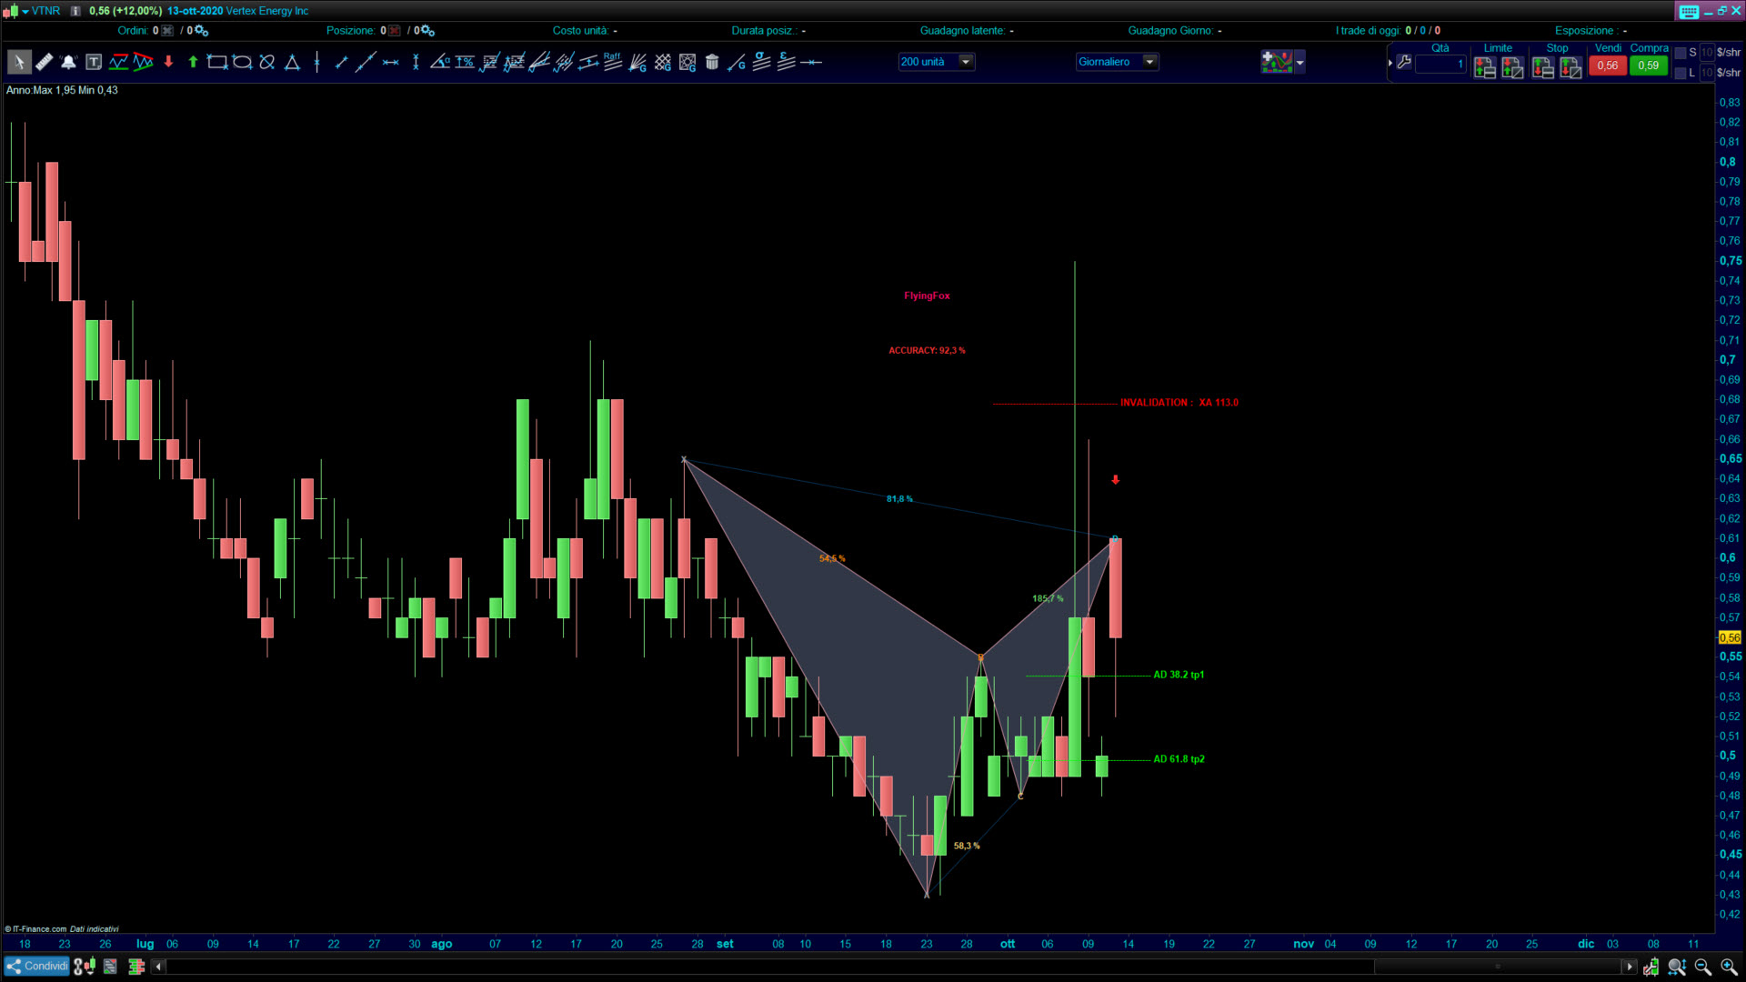Image resolution: width=1746 pixels, height=982 pixels.
Task: Open trading settings wrench icon
Action: click(x=1404, y=63)
